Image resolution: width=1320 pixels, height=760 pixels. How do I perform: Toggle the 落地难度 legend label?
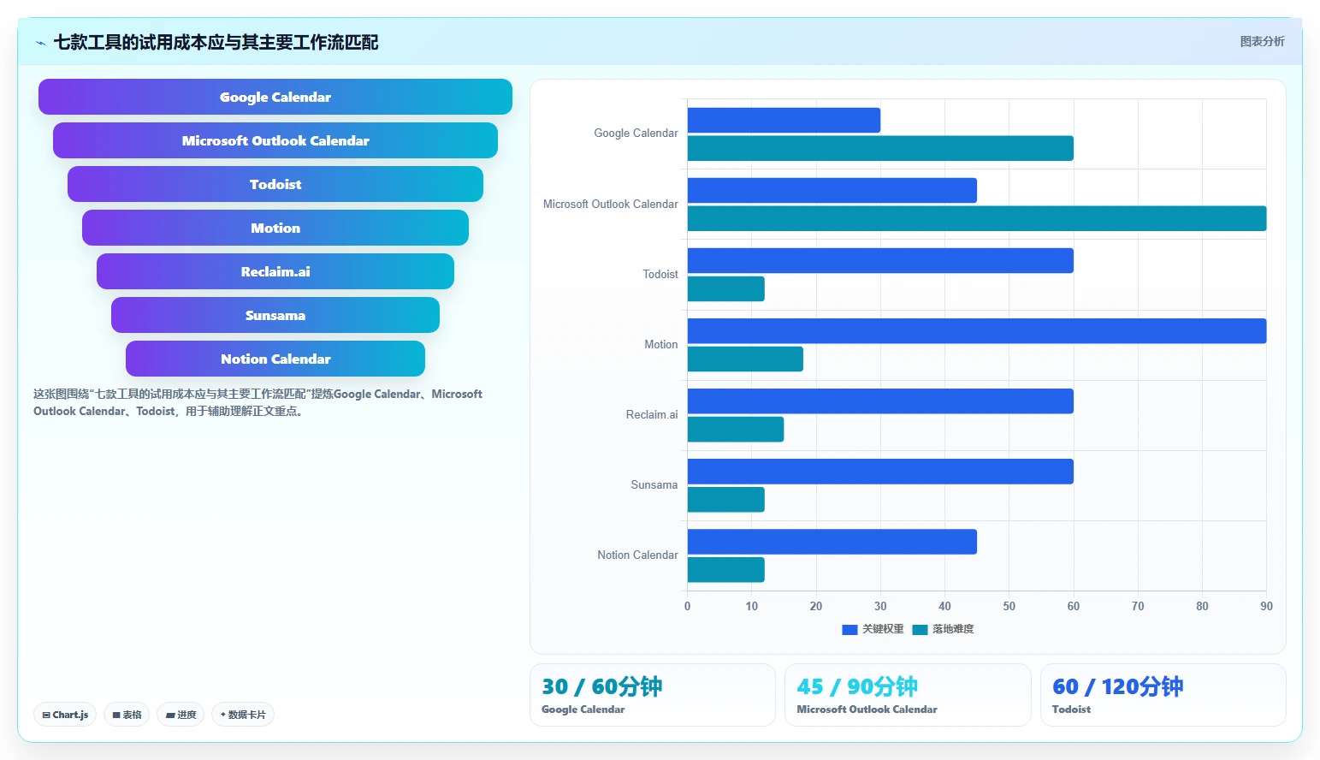[x=953, y=629]
